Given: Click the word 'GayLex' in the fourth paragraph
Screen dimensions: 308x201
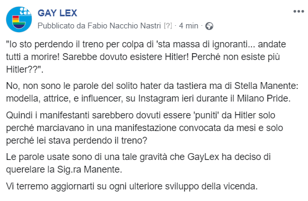Looking at the screenshot, I should pyautogui.click(x=203, y=157).
